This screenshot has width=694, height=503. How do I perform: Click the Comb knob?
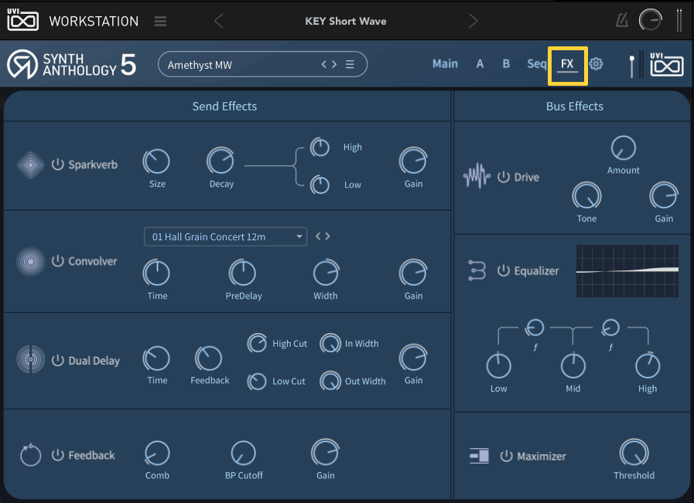click(x=157, y=453)
